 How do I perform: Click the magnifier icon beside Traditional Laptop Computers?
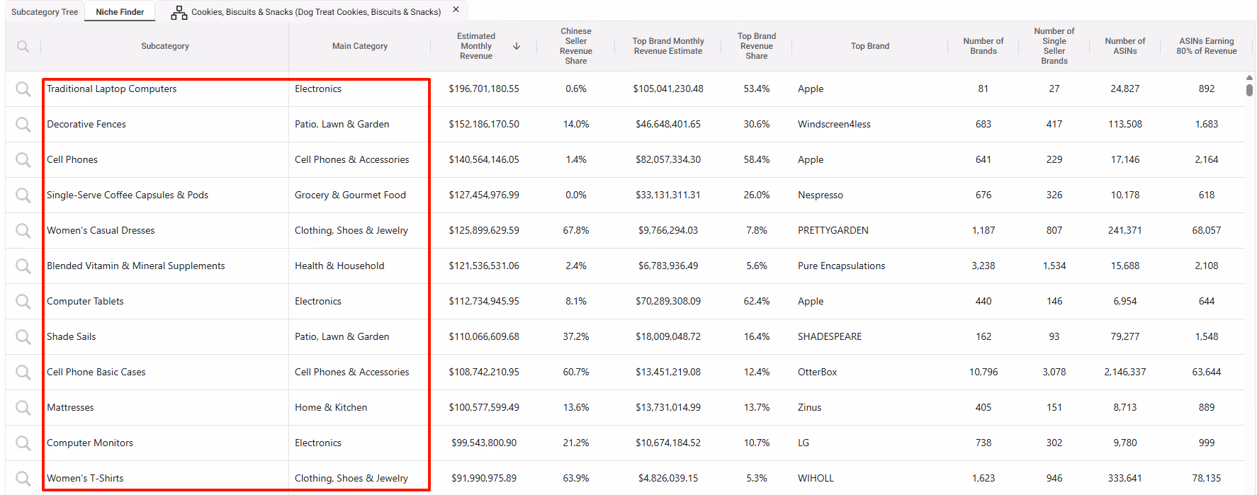(23, 89)
